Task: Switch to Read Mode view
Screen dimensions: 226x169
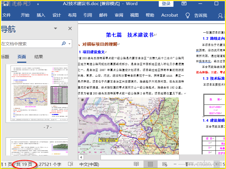Action: click(x=136, y=164)
